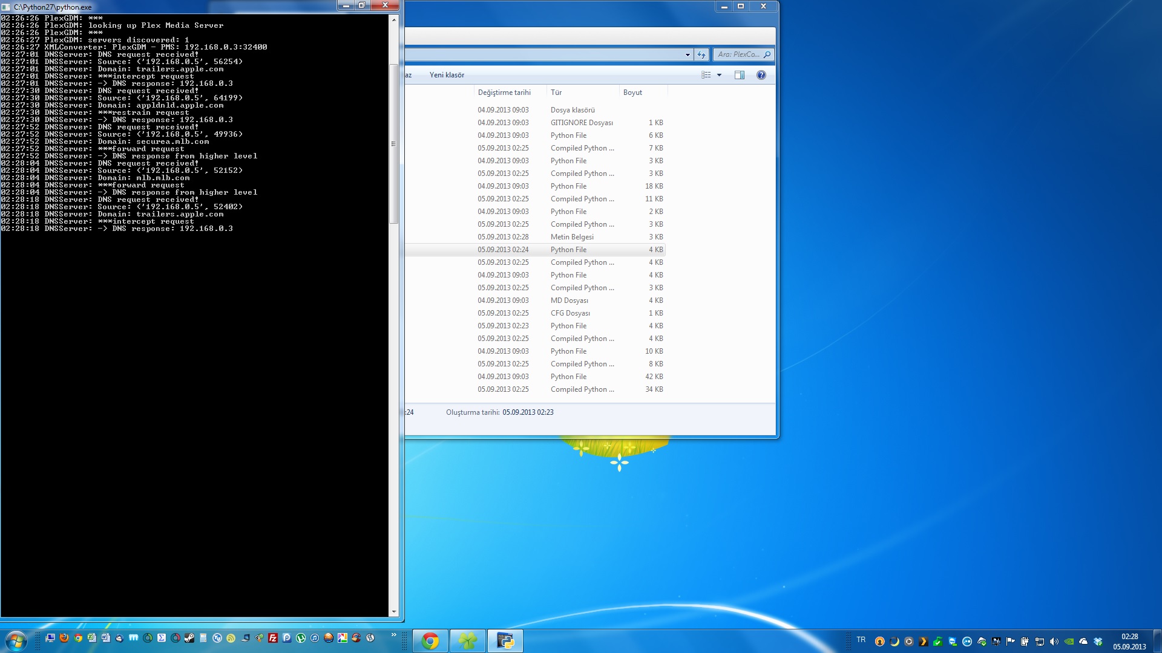Launch Steam from the quick launch bar
Viewport: 1162px width, 653px height.
pyautogui.click(x=189, y=638)
